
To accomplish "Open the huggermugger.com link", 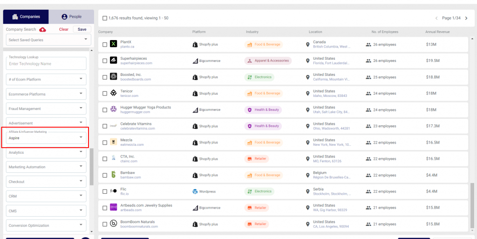I will pos(135,112).
